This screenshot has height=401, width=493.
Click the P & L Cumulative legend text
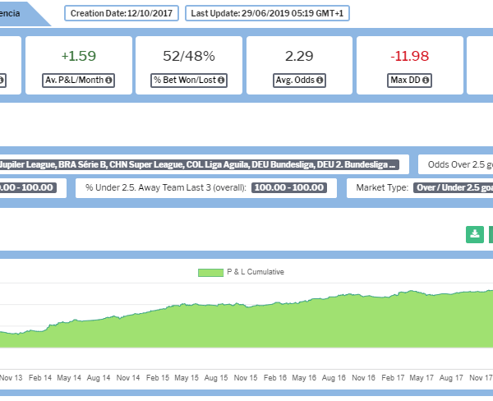(x=256, y=272)
